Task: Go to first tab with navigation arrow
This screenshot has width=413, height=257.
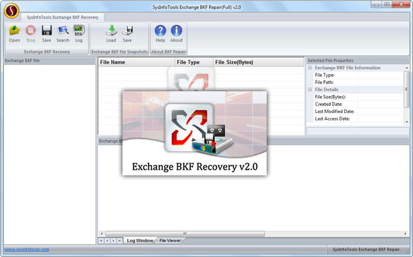Action: pos(101,241)
